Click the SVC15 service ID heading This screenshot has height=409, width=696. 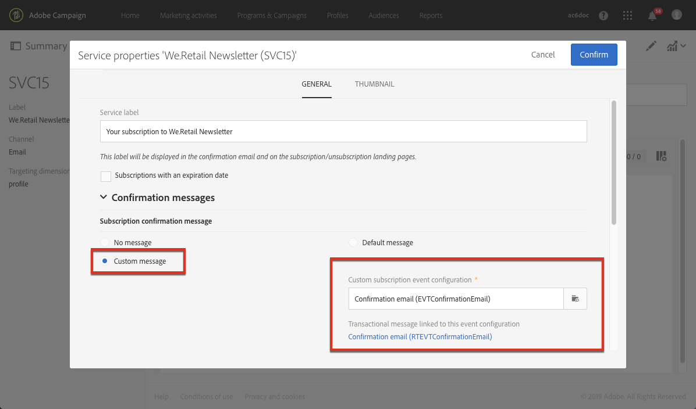(x=29, y=83)
